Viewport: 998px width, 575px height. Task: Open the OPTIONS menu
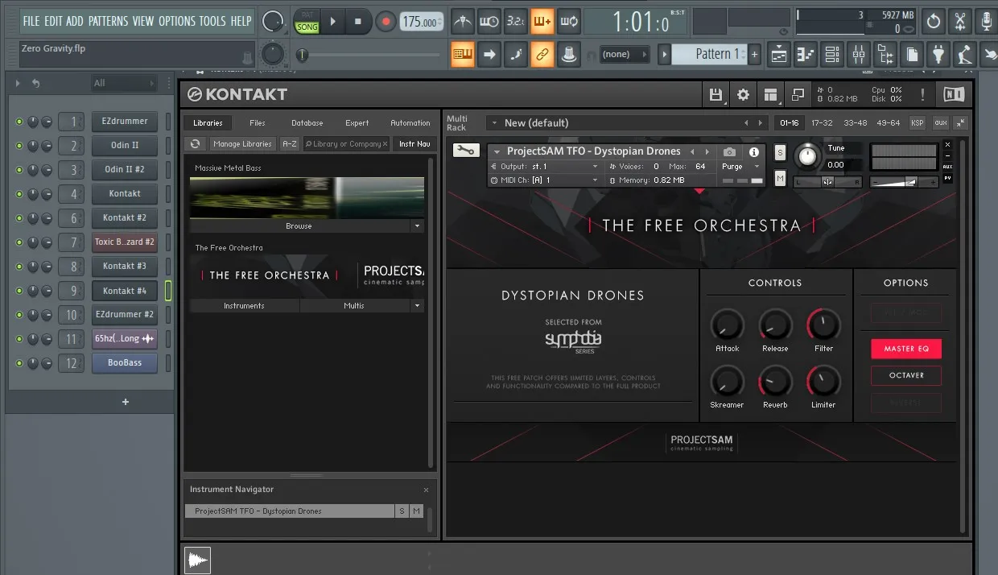click(x=176, y=21)
